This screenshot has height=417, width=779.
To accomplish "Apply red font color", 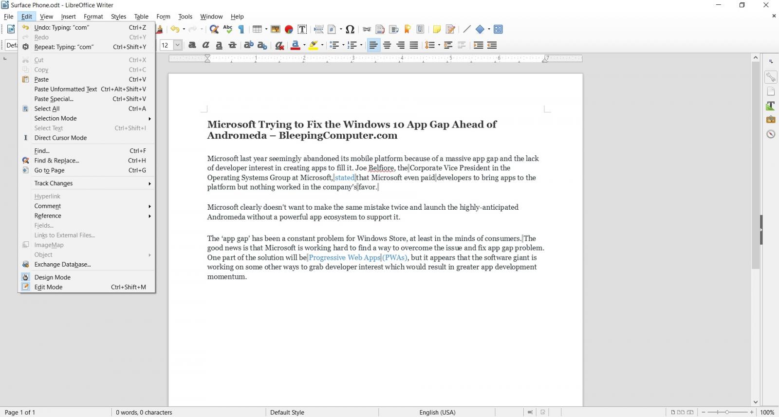I will (x=295, y=45).
